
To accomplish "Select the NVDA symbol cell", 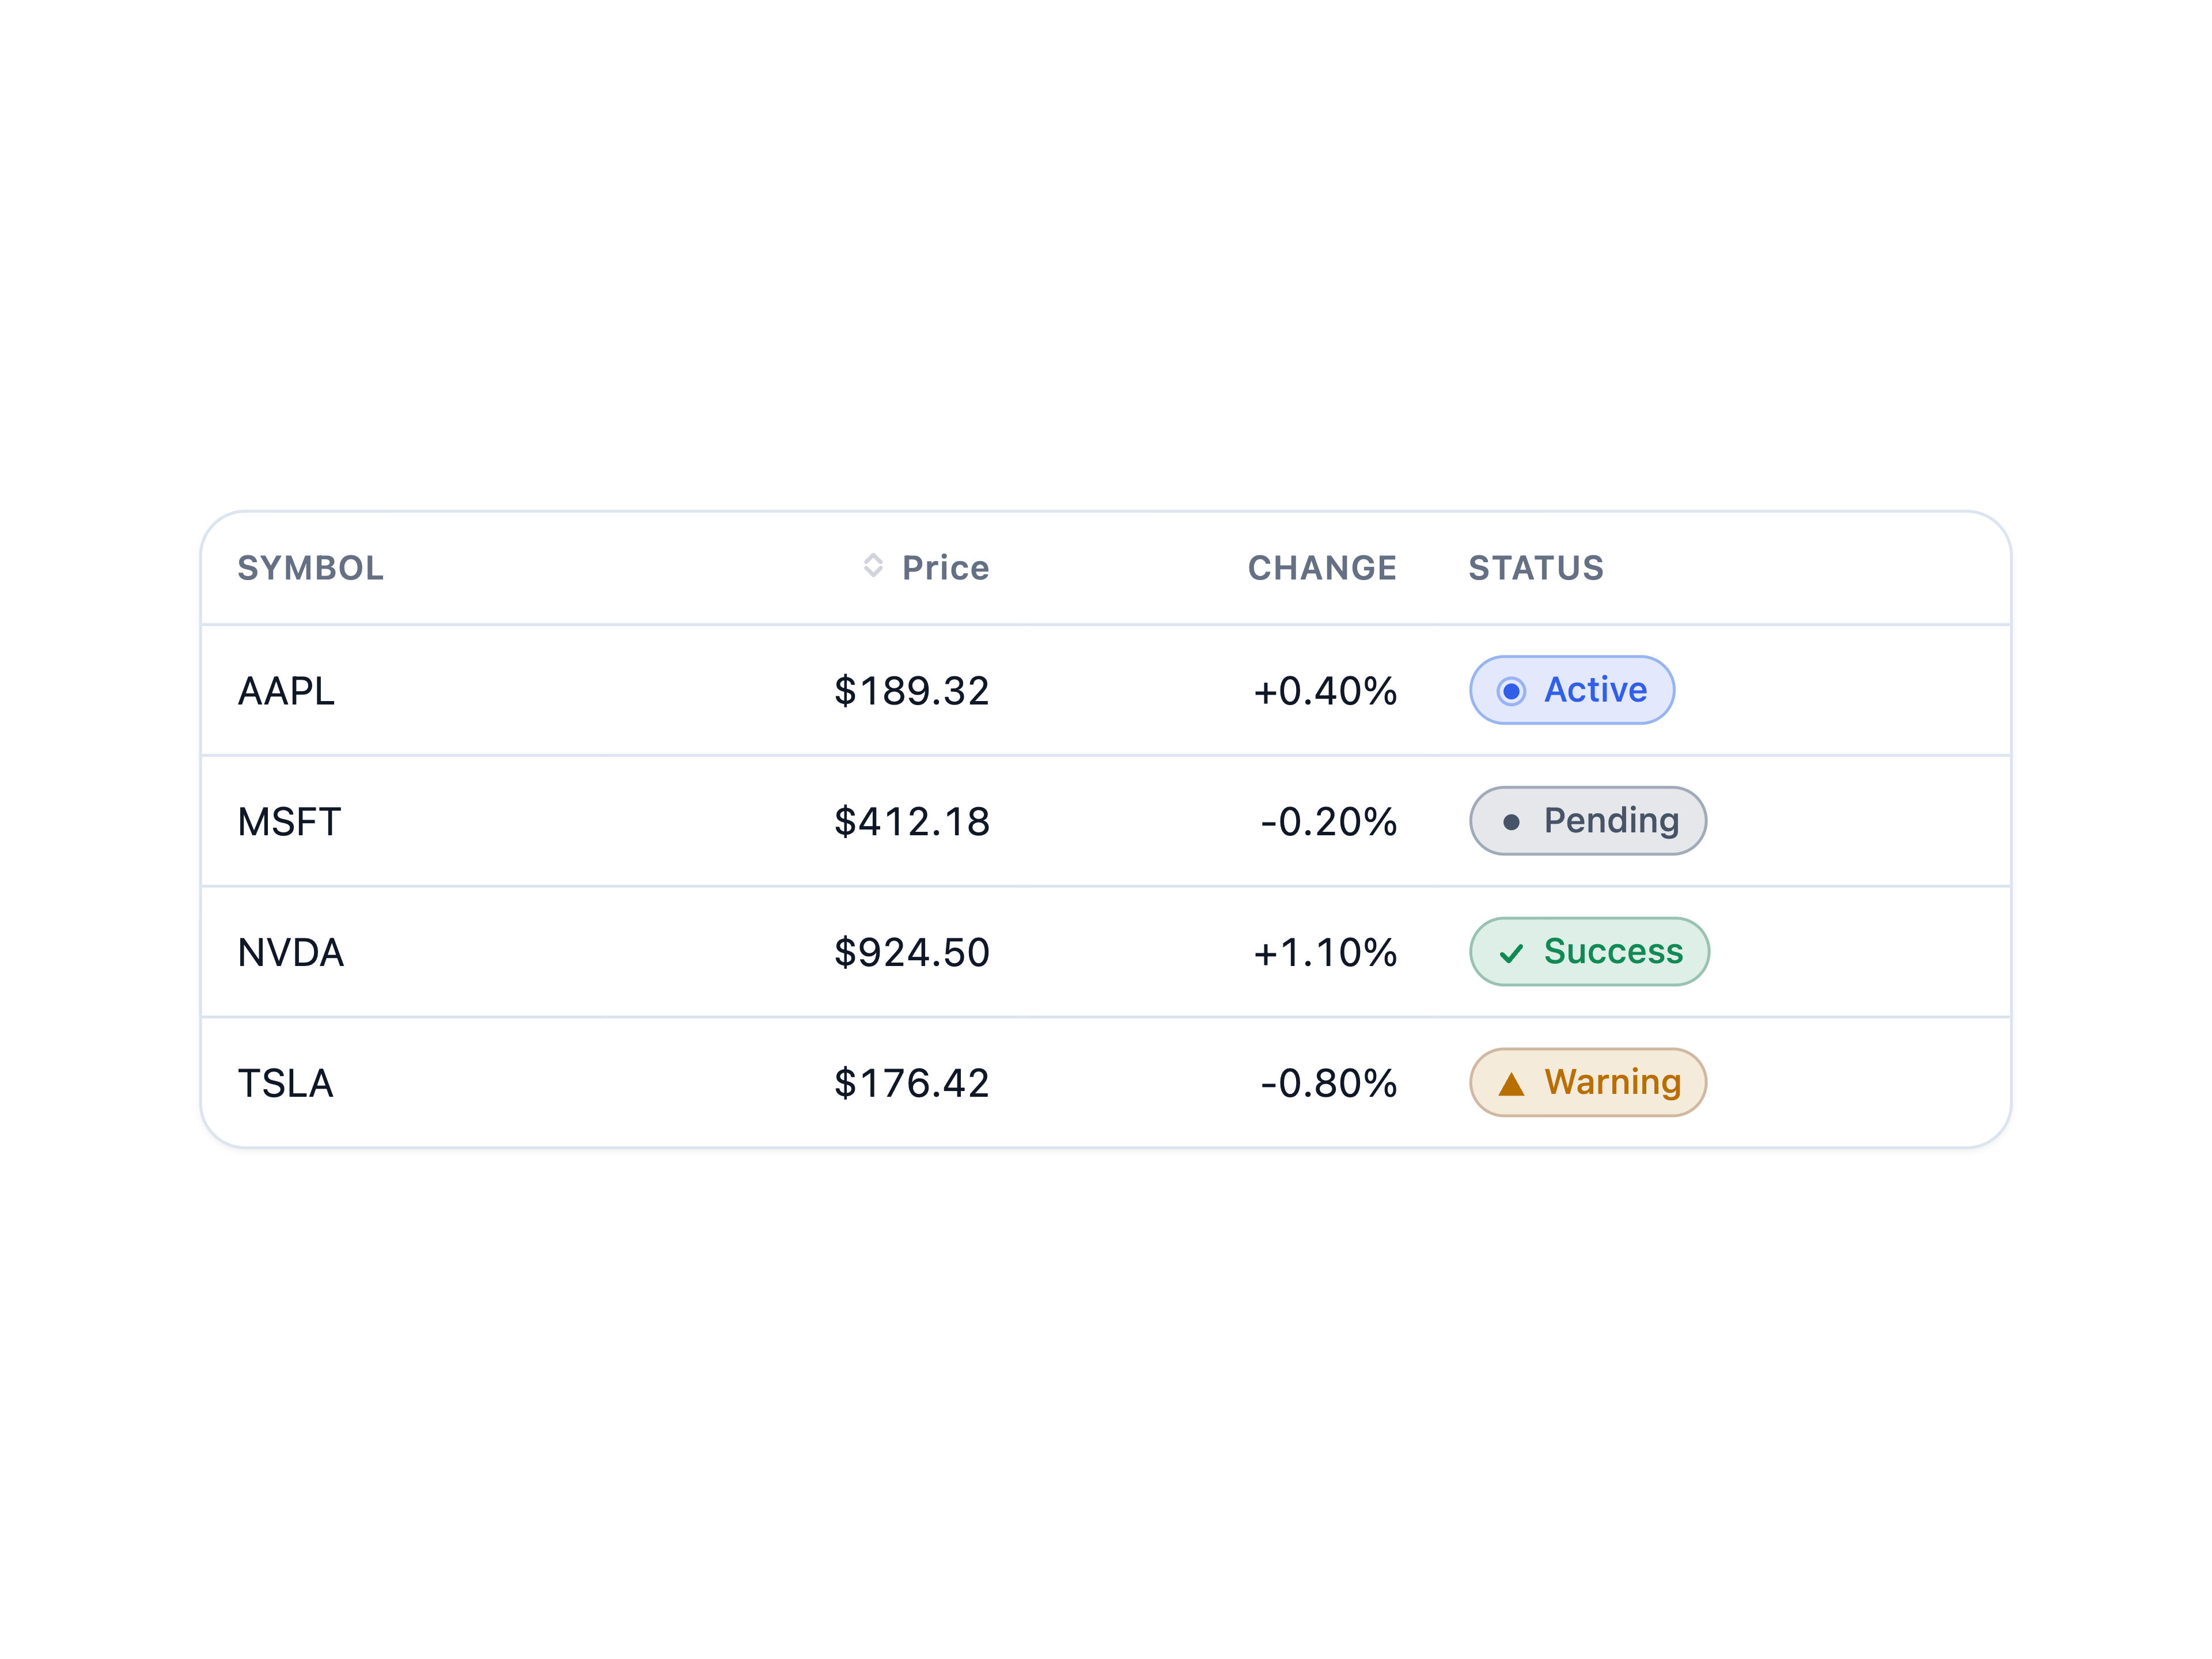I will pyautogui.click(x=291, y=953).
